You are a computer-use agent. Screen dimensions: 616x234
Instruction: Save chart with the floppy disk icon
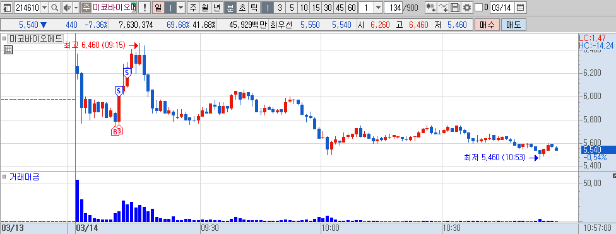(x=455, y=7)
